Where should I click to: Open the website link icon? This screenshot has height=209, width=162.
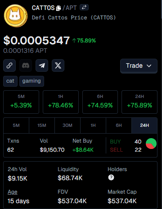(x=9, y=65)
